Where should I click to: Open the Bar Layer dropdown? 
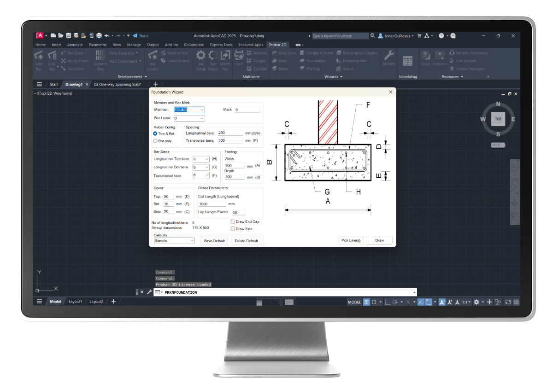pyautogui.click(x=202, y=118)
